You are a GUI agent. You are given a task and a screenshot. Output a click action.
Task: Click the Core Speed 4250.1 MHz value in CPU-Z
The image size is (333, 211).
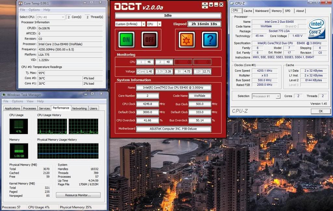click(265, 71)
